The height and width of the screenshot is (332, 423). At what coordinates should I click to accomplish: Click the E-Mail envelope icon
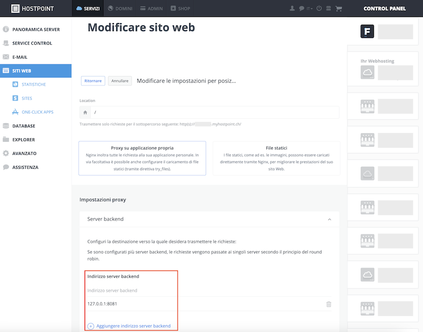coord(6,57)
